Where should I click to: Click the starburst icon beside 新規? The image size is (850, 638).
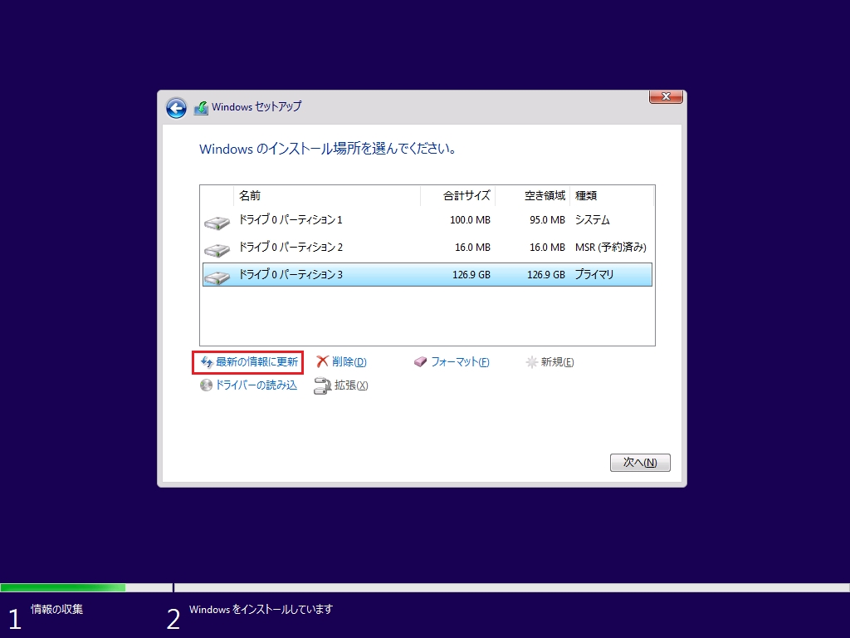pos(532,362)
